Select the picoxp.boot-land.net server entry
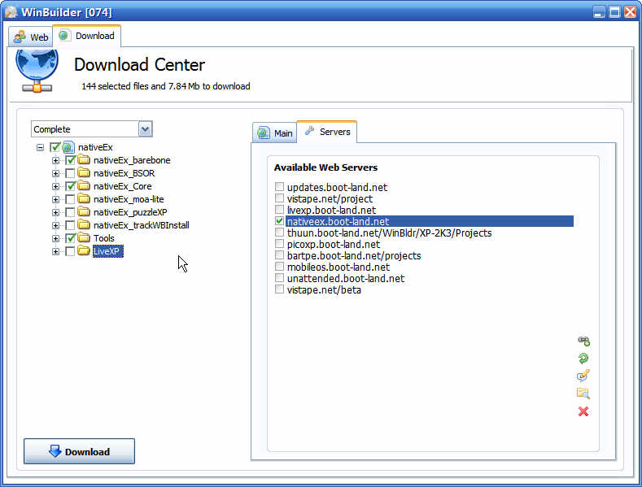The image size is (642, 487). point(334,245)
